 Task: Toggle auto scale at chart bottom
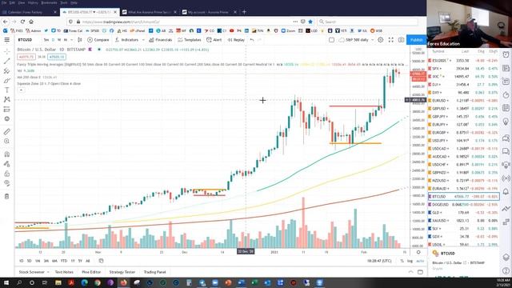coord(420,261)
